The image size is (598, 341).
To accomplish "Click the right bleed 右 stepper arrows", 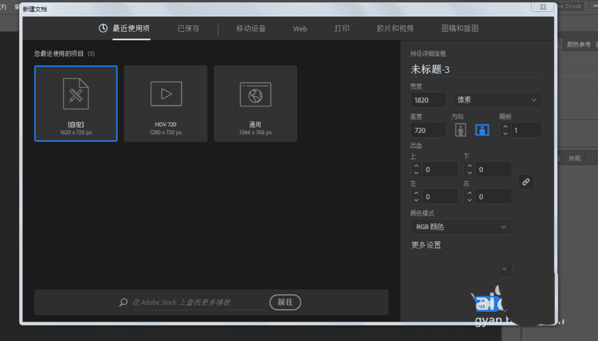I will (x=469, y=196).
